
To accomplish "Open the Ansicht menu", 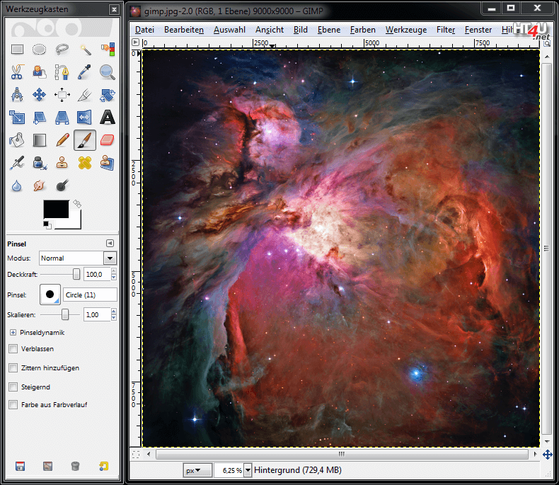I will coord(270,30).
